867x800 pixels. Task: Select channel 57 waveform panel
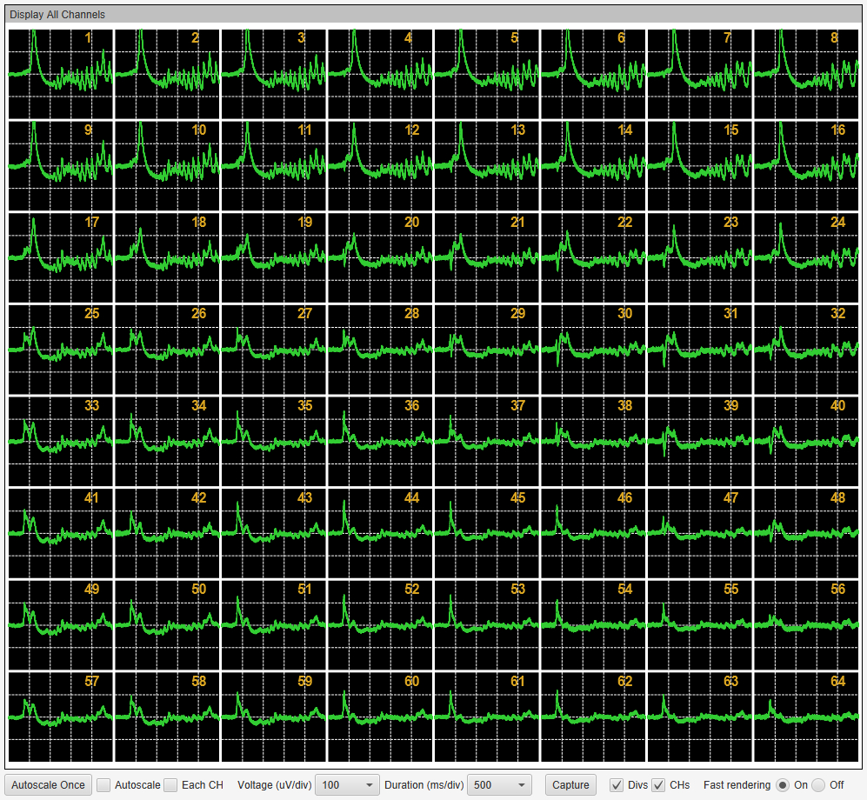(x=60, y=717)
